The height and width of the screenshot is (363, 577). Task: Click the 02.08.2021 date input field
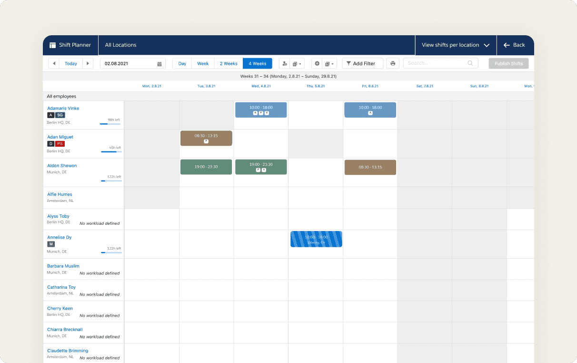click(x=133, y=63)
